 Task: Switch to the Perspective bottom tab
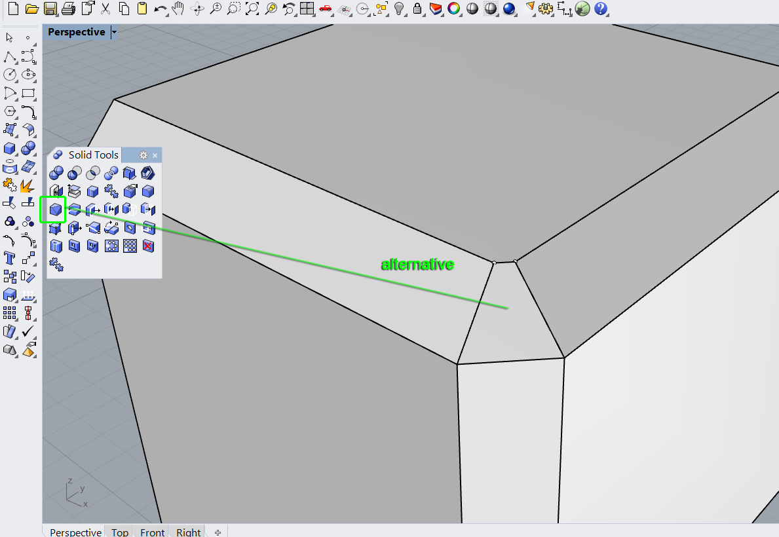click(75, 532)
